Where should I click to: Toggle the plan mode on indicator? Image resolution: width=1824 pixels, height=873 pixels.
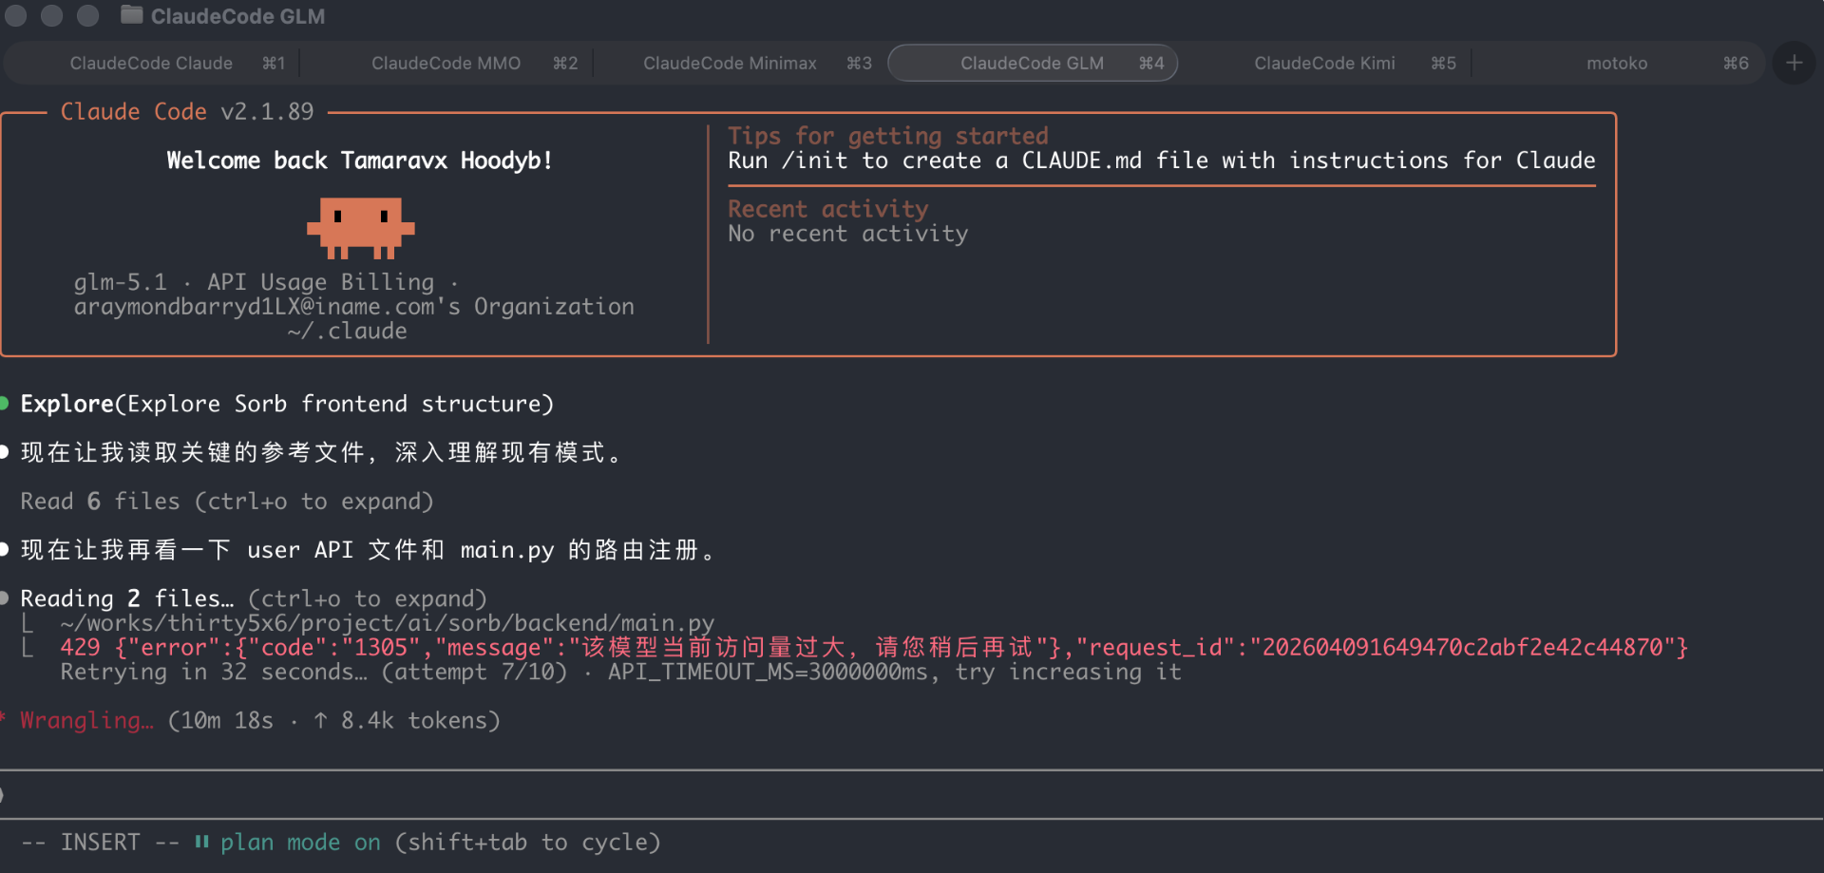[x=300, y=843]
